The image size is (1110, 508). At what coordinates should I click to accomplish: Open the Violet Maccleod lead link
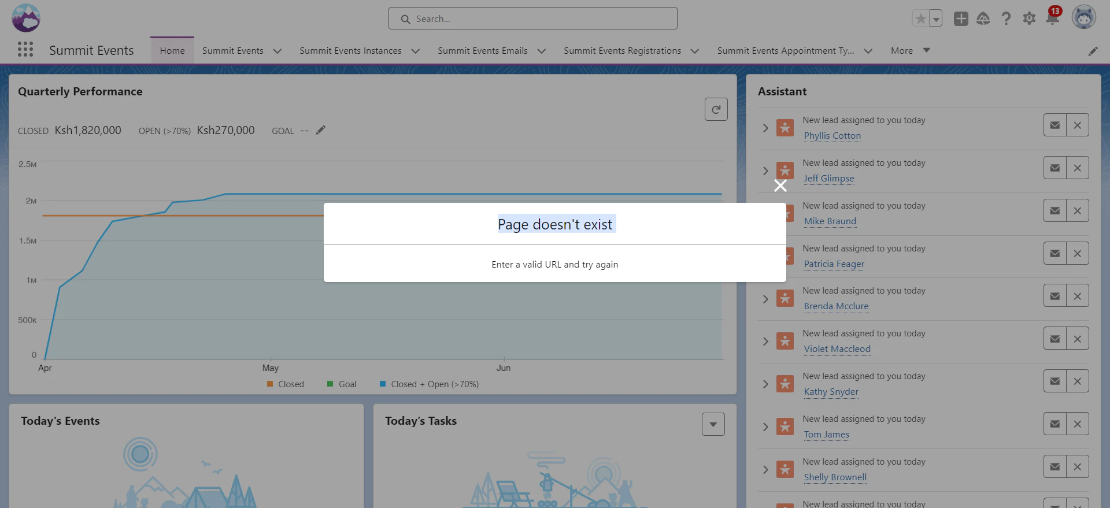point(837,349)
